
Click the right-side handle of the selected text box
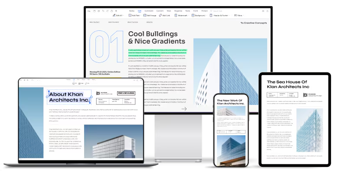(92, 97)
